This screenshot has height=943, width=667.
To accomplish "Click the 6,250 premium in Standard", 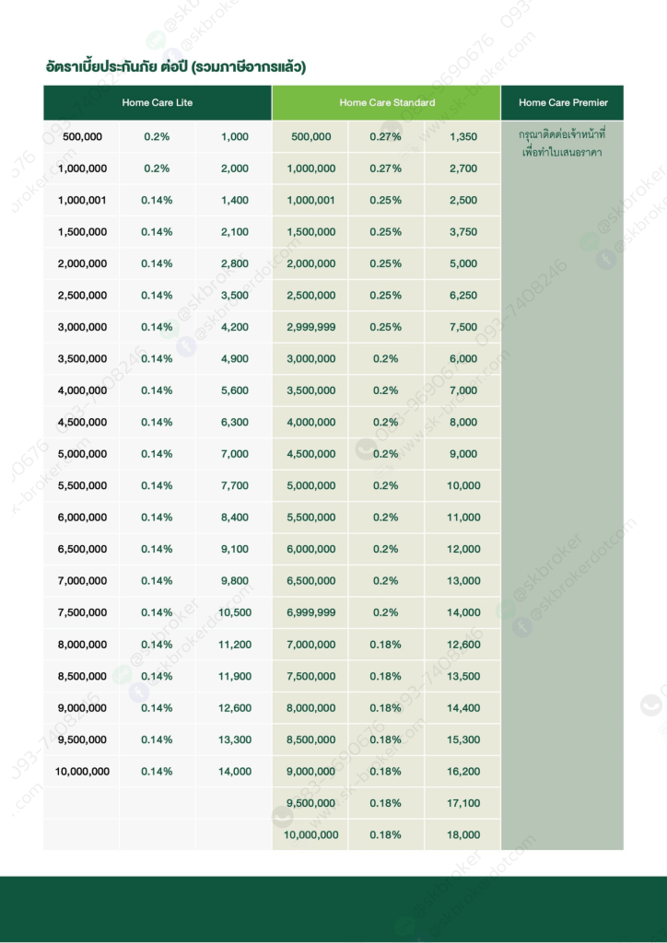I will tap(463, 296).
